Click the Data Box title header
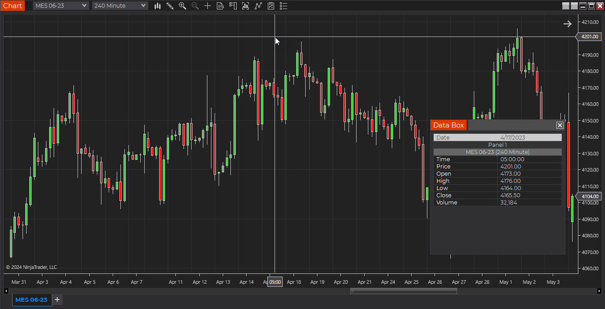This screenshot has width=605, height=309. coord(449,125)
